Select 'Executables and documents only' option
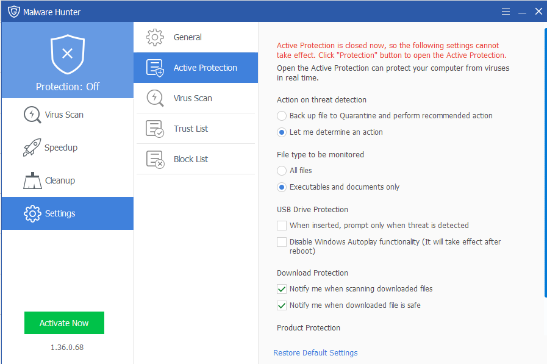 click(282, 187)
